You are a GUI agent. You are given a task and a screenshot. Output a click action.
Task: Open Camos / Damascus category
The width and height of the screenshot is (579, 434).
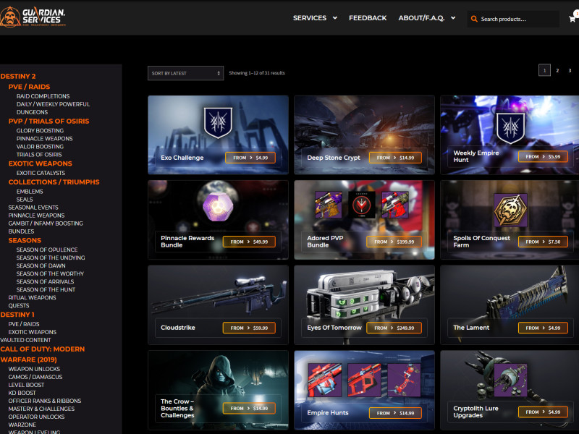35,377
